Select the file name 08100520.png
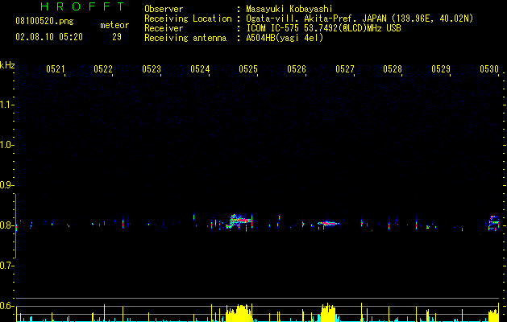The image size is (507, 322). (44, 21)
